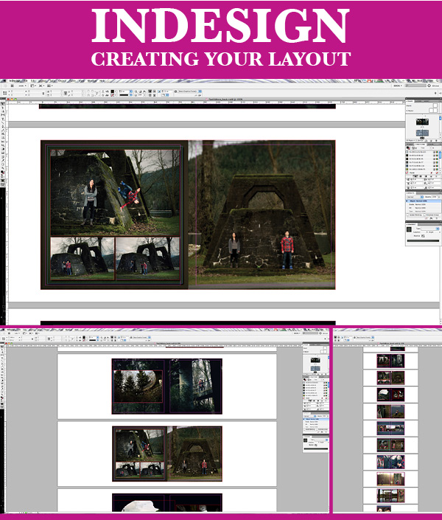Select the Hand tool in top screenshot toolbox
Screen dimensions: 442x520
[2, 164]
